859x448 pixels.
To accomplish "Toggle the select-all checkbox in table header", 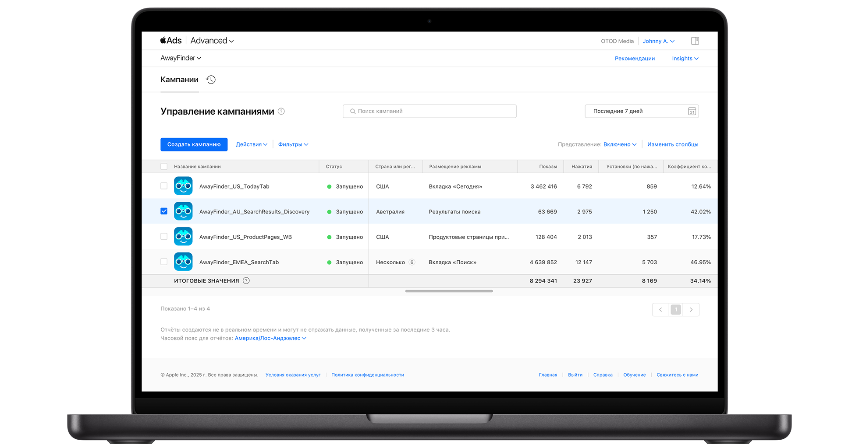I will coord(164,167).
